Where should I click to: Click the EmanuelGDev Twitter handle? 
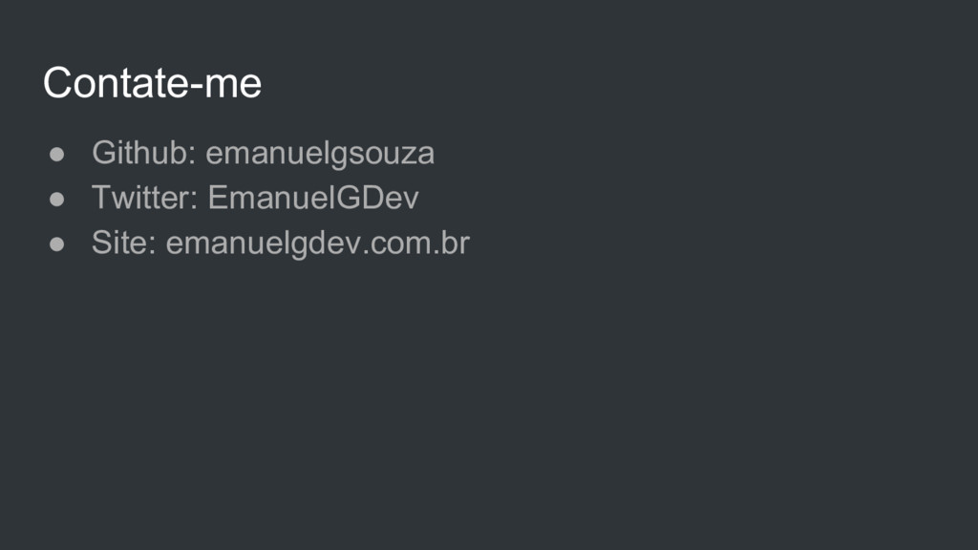pyautogui.click(x=313, y=198)
